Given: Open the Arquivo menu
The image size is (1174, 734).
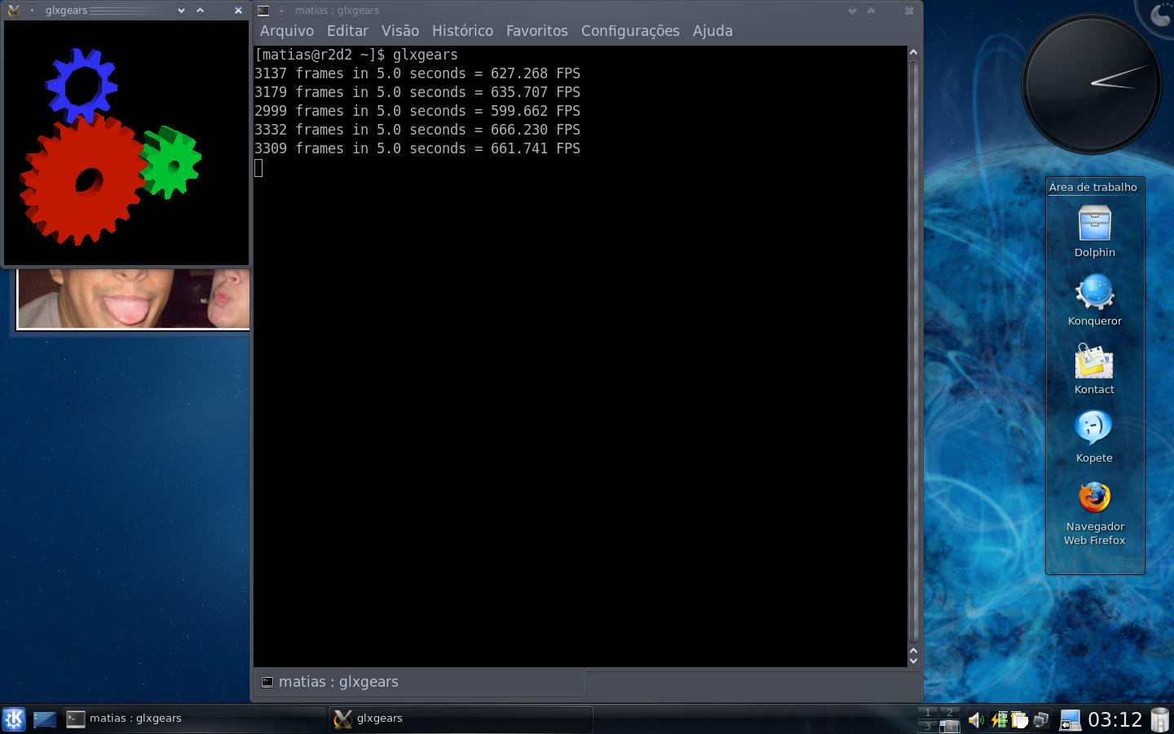Looking at the screenshot, I should (x=286, y=31).
